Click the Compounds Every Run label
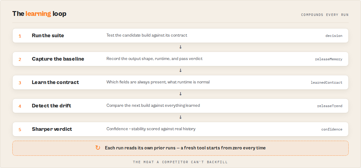 pyautogui.click(x=325, y=15)
